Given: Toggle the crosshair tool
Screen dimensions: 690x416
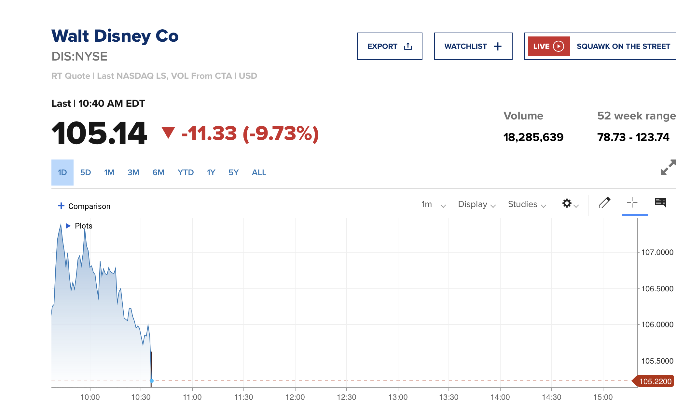Looking at the screenshot, I should [x=632, y=202].
